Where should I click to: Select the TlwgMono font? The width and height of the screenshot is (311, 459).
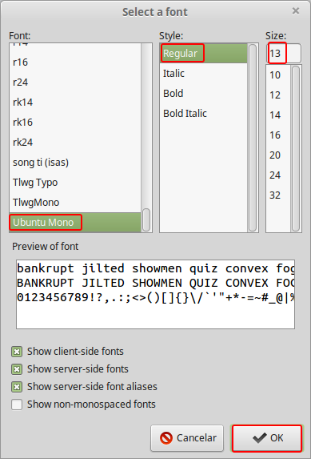click(75, 203)
